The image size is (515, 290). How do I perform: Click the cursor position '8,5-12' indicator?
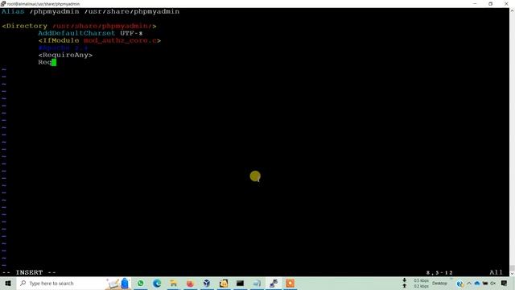(x=439, y=272)
